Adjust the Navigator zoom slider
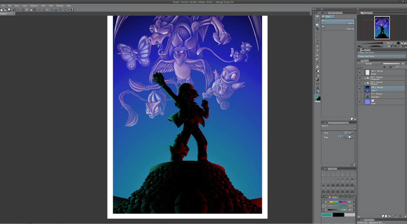 [371, 43]
